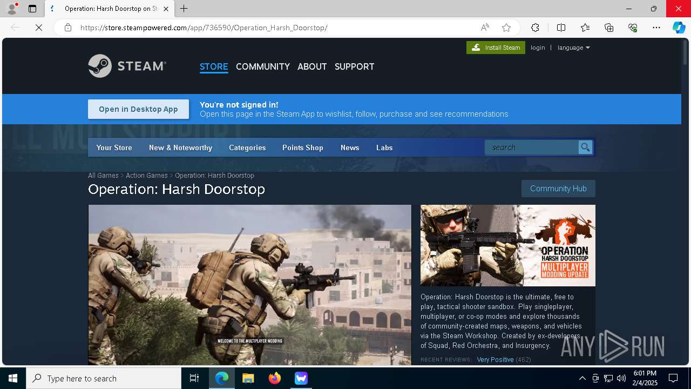This screenshot has width=691, height=389.
Task: Open the Copilot sidebar icon
Action: tap(679, 28)
